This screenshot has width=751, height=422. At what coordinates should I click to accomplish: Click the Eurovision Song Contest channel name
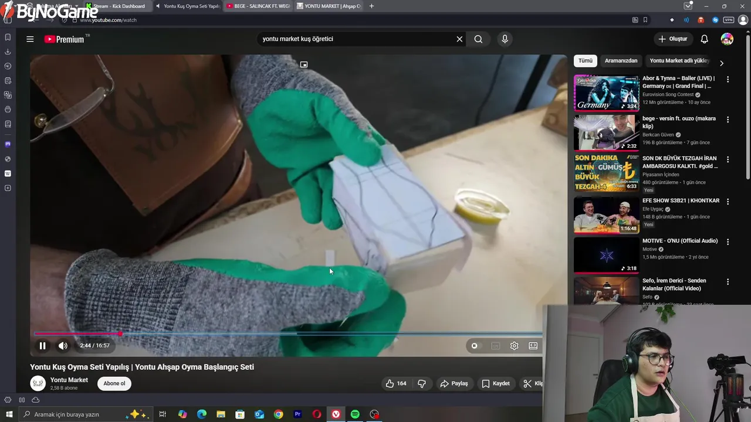point(668,94)
